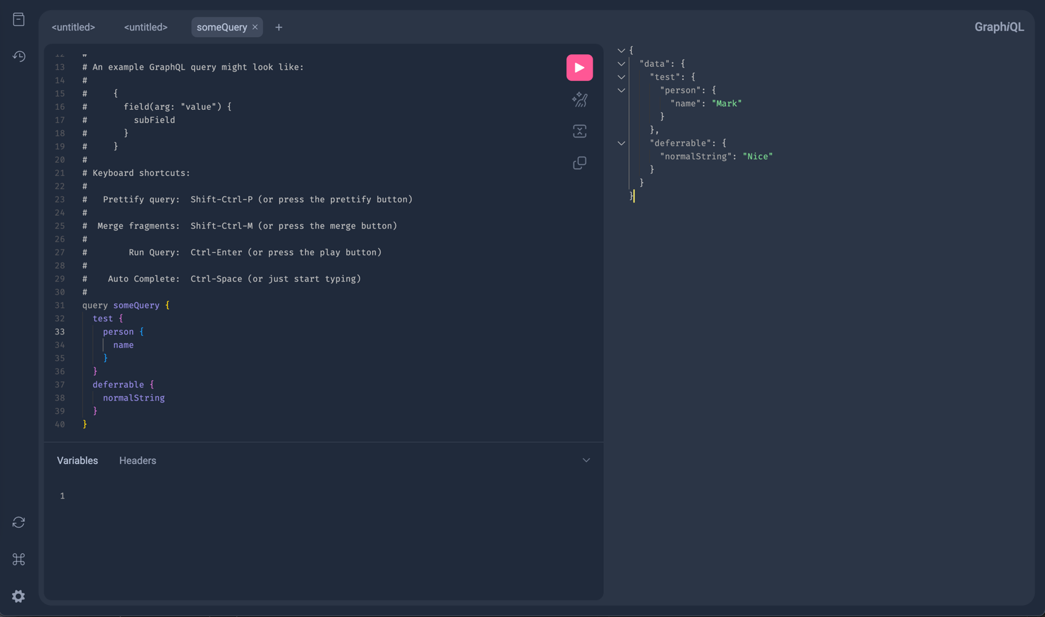Click the 'normalString' field in query
Image resolution: width=1045 pixels, height=617 pixels.
tap(134, 398)
